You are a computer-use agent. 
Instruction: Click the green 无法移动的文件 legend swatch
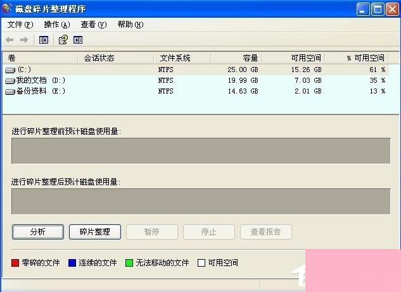[129, 263]
